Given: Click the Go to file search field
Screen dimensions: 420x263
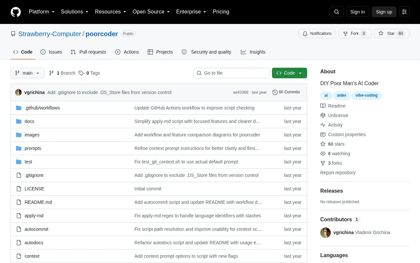Looking at the screenshot, I should pos(231,73).
